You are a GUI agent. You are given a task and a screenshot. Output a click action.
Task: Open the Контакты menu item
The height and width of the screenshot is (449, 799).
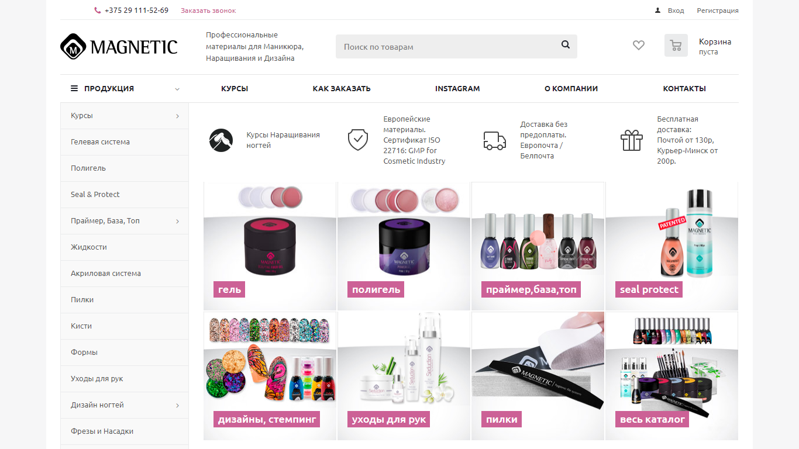[x=684, y=89]
